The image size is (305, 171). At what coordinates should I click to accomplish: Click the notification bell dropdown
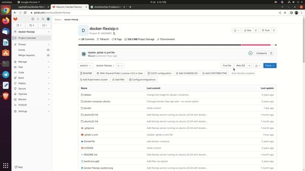[x=236, y=30]
